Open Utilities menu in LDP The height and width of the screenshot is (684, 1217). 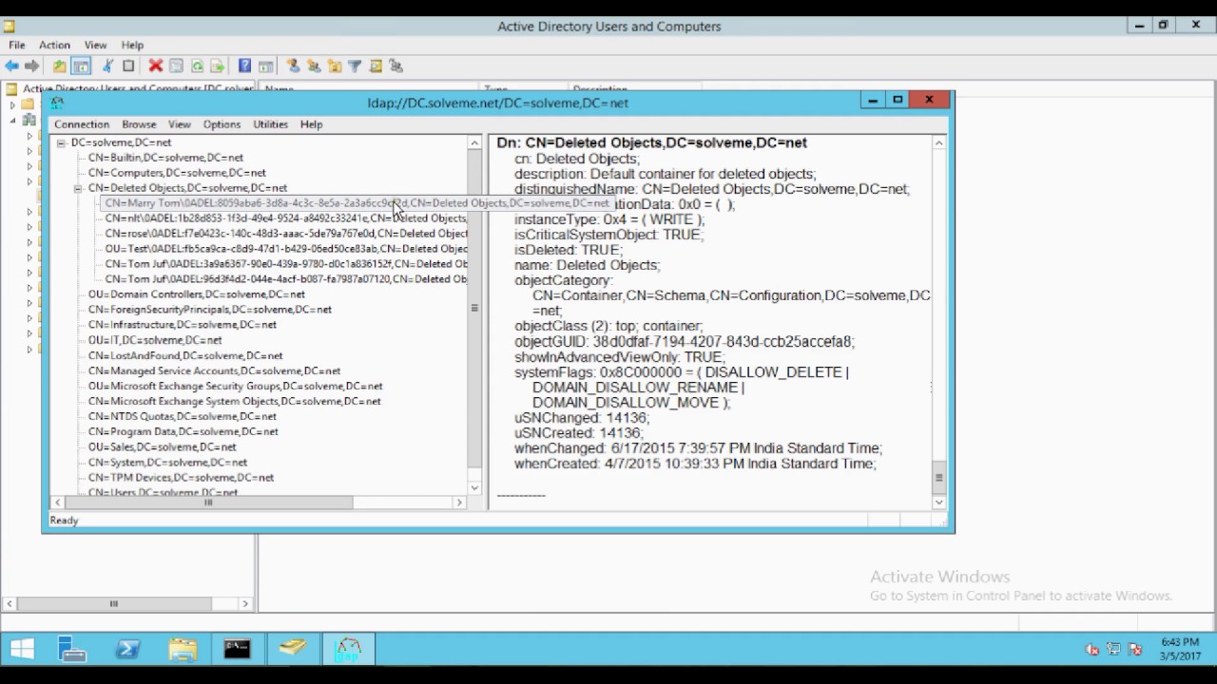click(270, 124)
